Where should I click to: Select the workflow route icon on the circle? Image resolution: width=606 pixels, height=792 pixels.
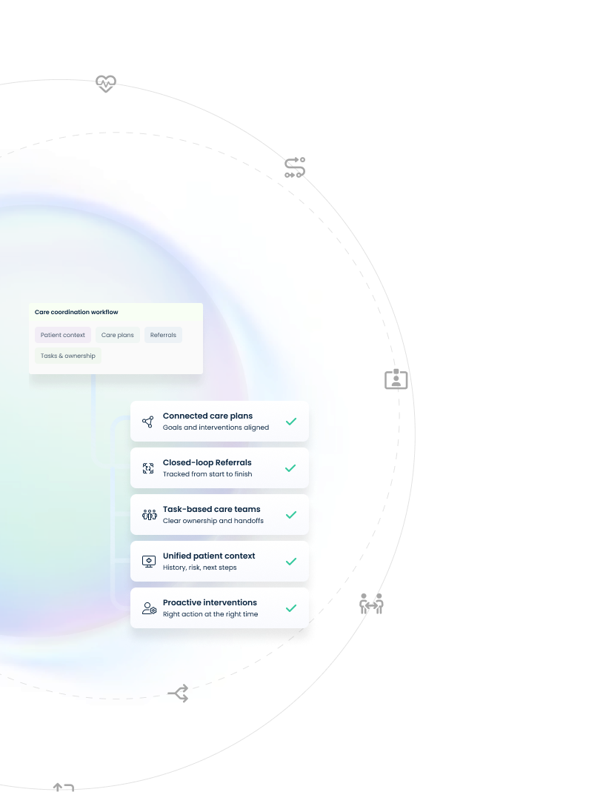tap(294, 167)
